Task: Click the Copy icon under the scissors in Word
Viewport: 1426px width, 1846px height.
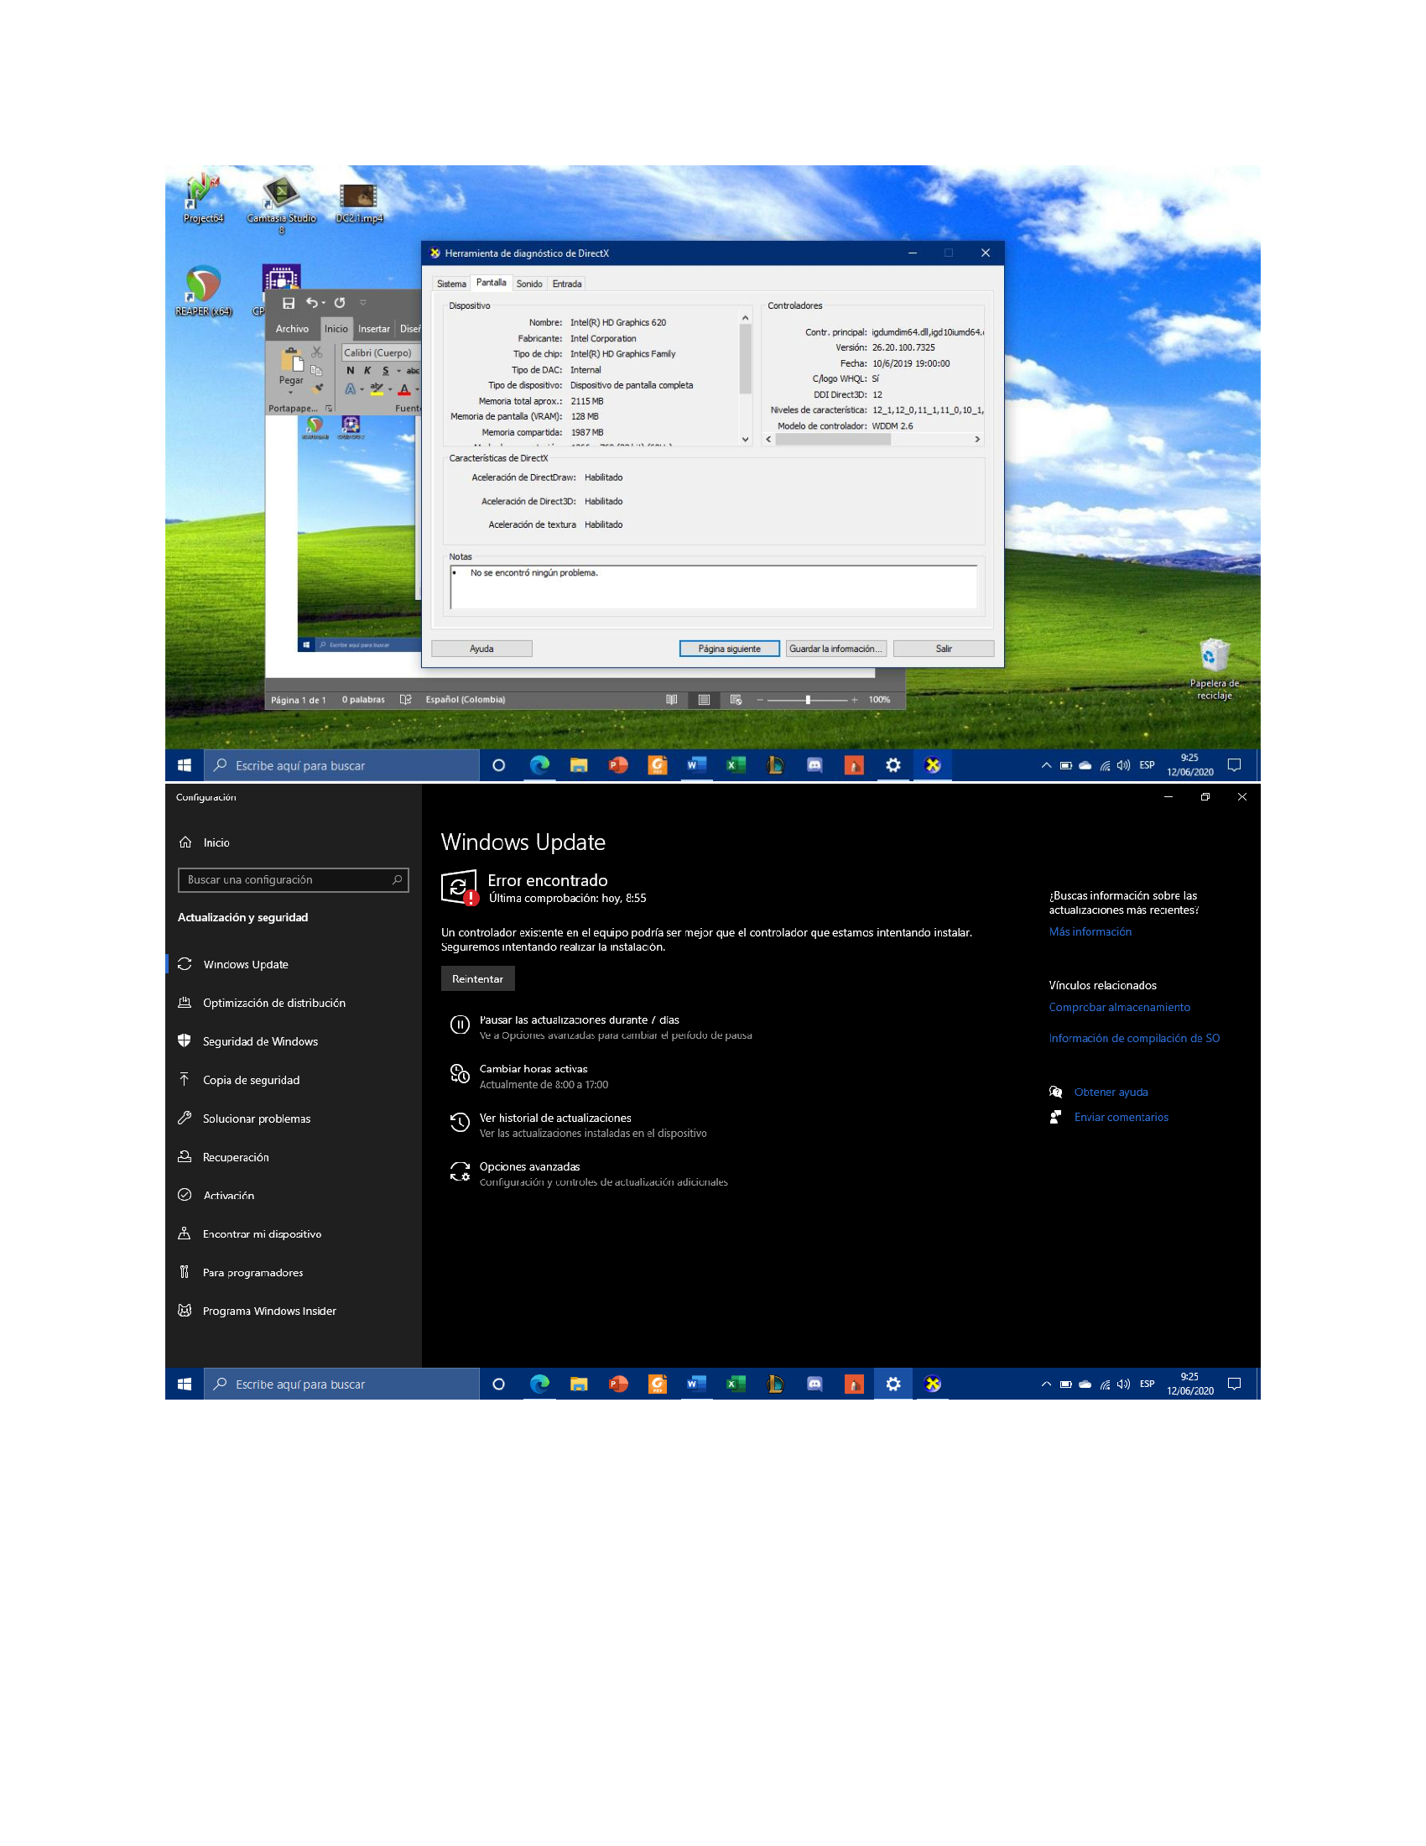Action: click(317, 370)
